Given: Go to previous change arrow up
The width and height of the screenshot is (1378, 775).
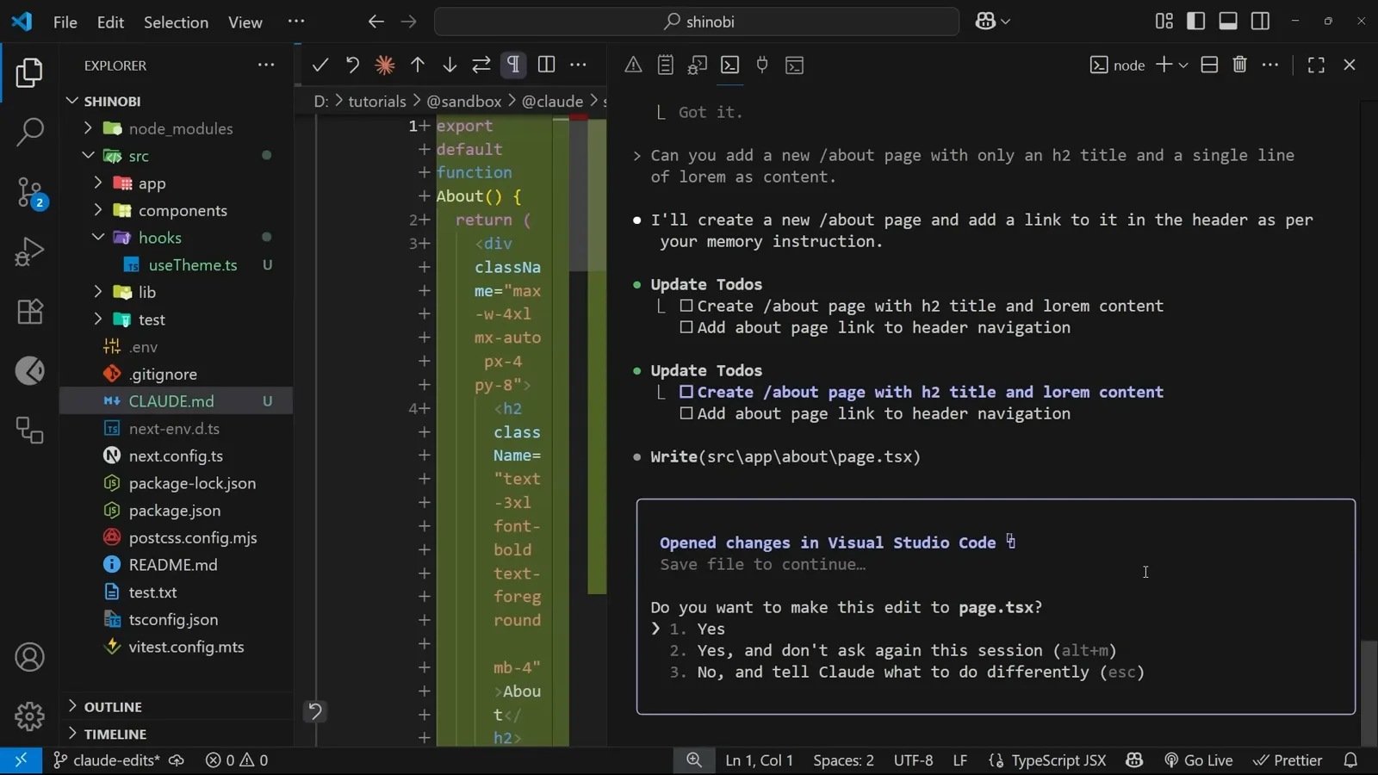Looking at the screenshot, I should pyautogui.click(x=418, y=65).
